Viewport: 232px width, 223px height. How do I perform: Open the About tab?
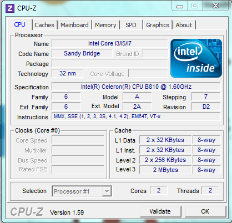coord(184,25)
